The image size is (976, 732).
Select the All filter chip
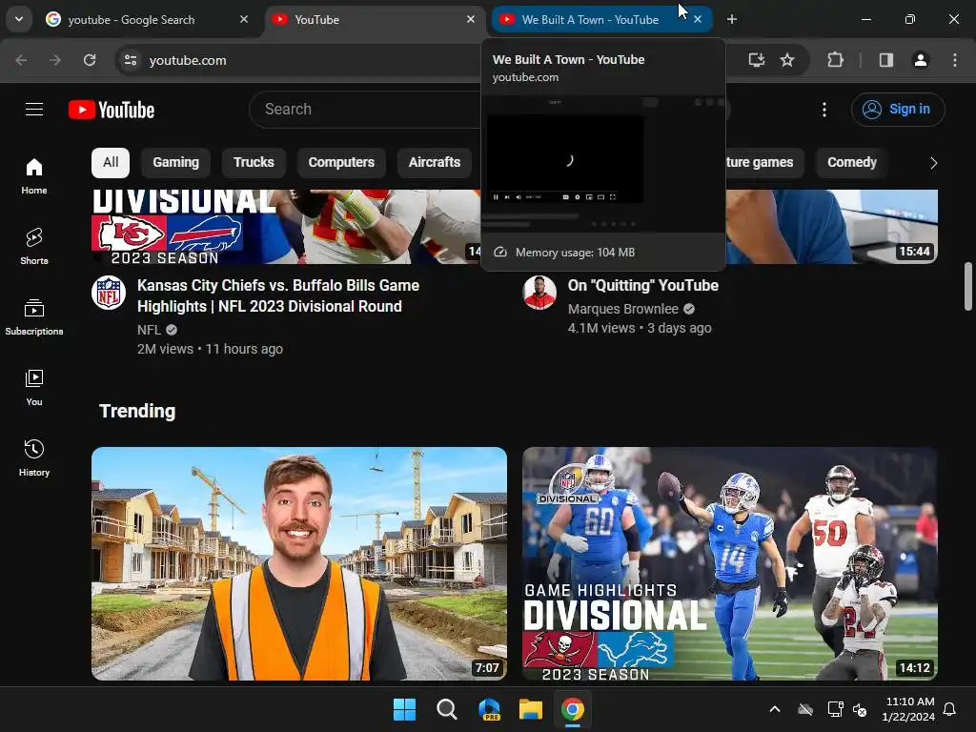click(x=111, y=162)
